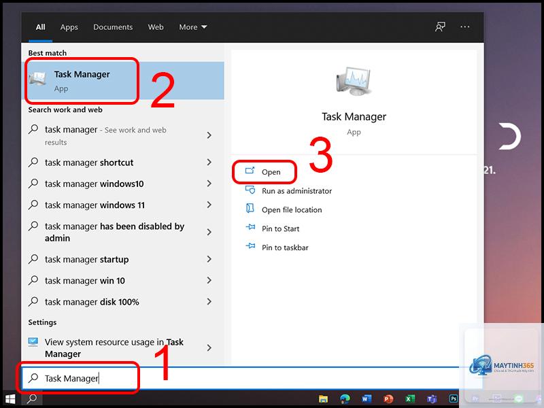544x408 pixels.
Task: Expand 'task manager windows10' suggestion arrow
Action: 209,184
